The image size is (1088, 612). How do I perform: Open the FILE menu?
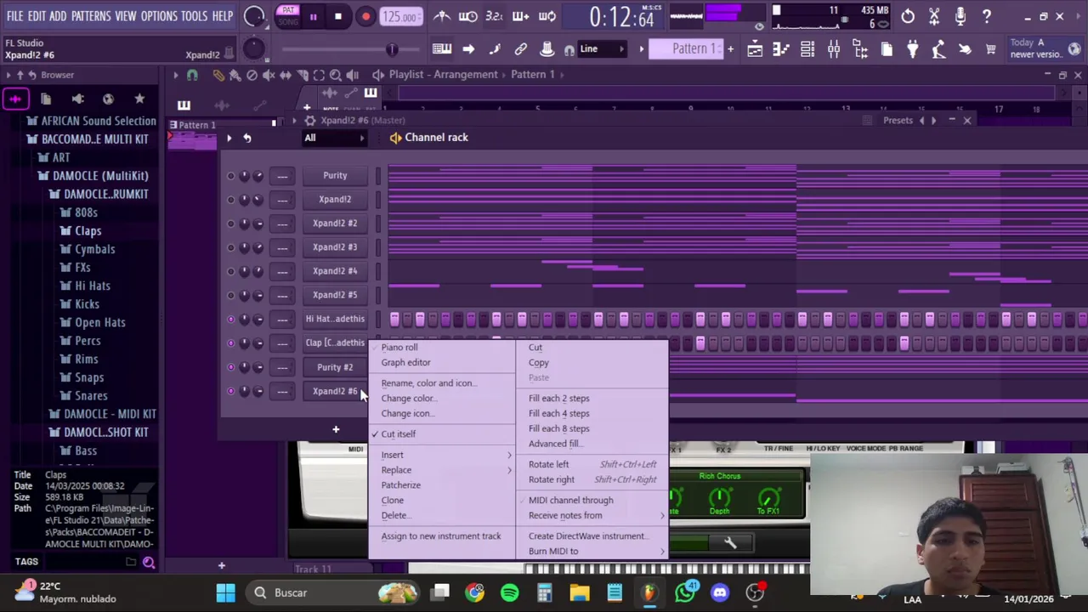click(14, 16)
